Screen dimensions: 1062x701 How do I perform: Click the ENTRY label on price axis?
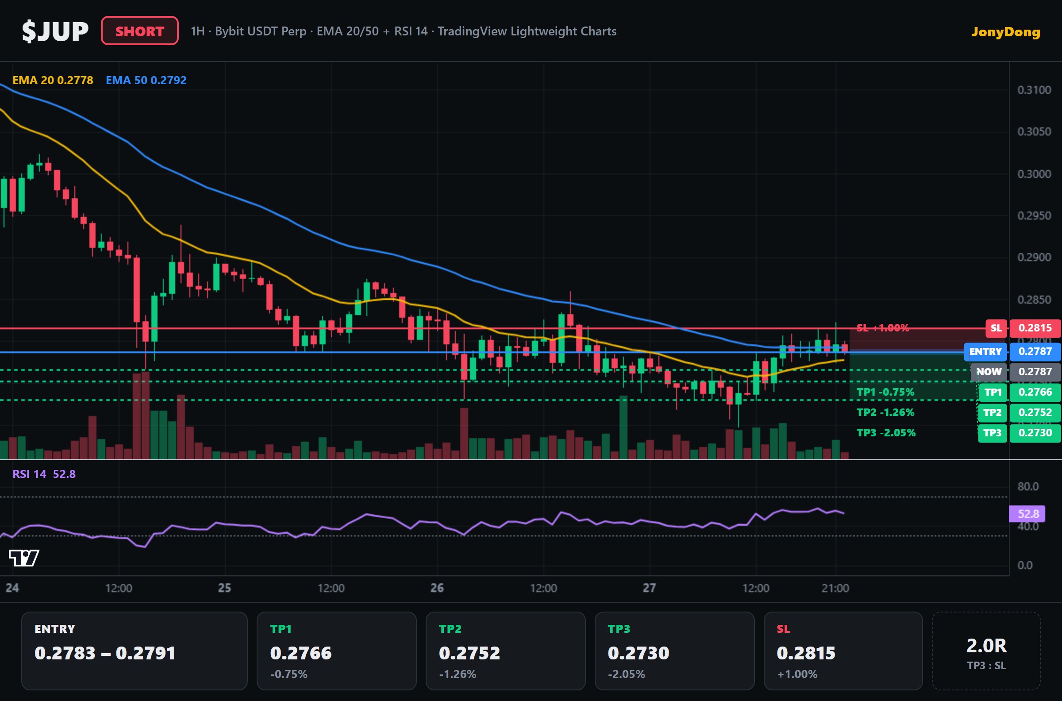985,351
